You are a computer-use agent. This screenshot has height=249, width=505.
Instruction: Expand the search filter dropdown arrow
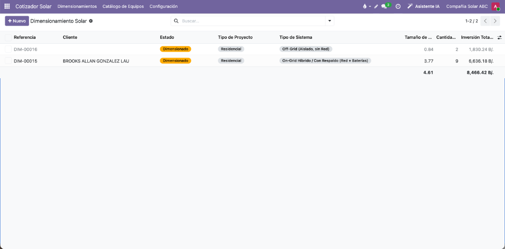(x=329, y=21)
